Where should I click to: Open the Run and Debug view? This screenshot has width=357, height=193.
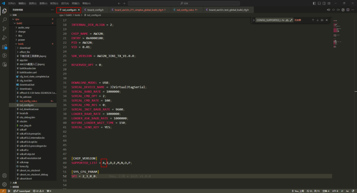click(x=4, y=37)
